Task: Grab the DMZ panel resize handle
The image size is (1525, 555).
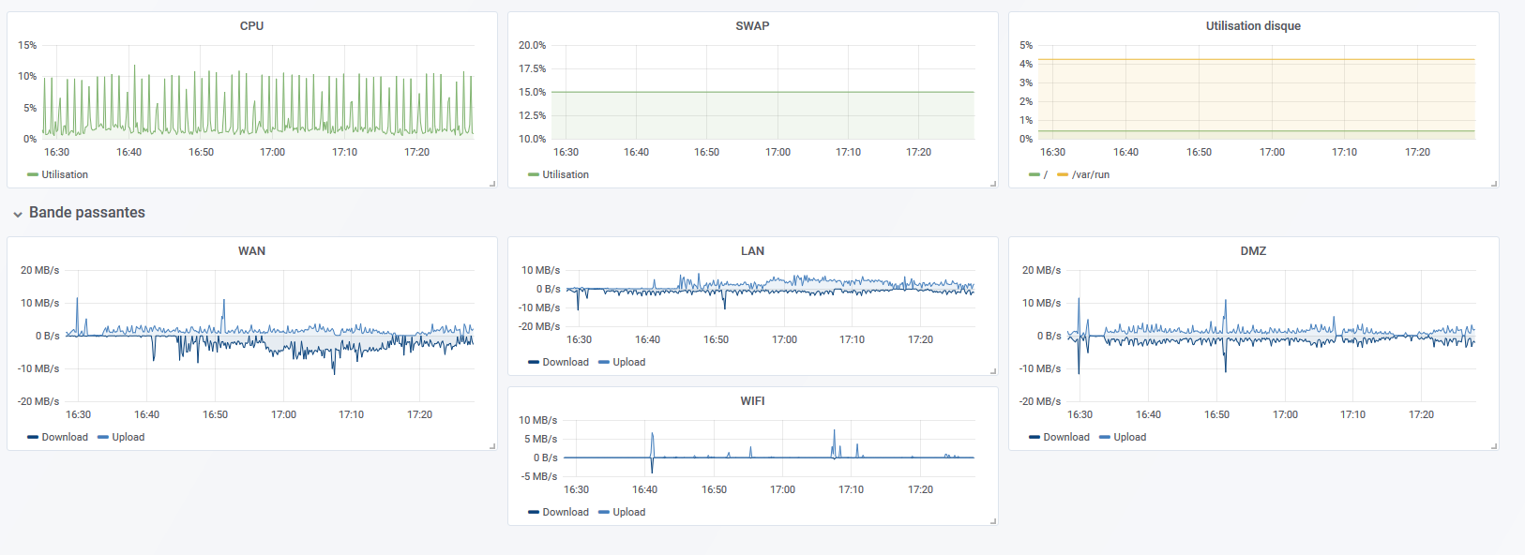Action: coord(1494,446)
